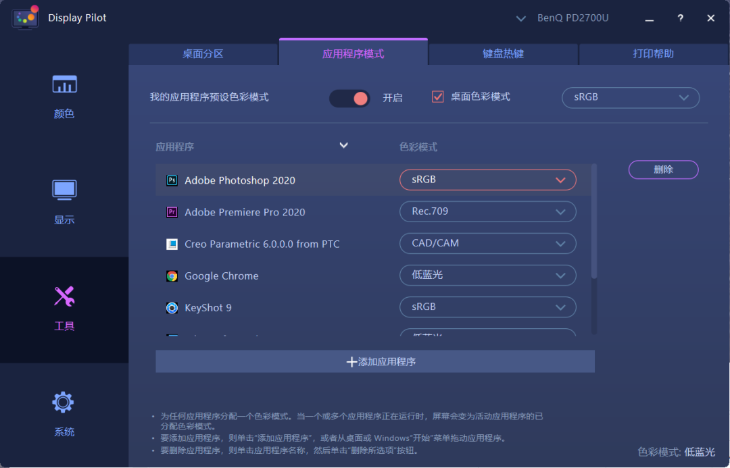Open CAD/CAM dropdown for Creo Parametric
730x468 pixels.
[x=487, y=243]
